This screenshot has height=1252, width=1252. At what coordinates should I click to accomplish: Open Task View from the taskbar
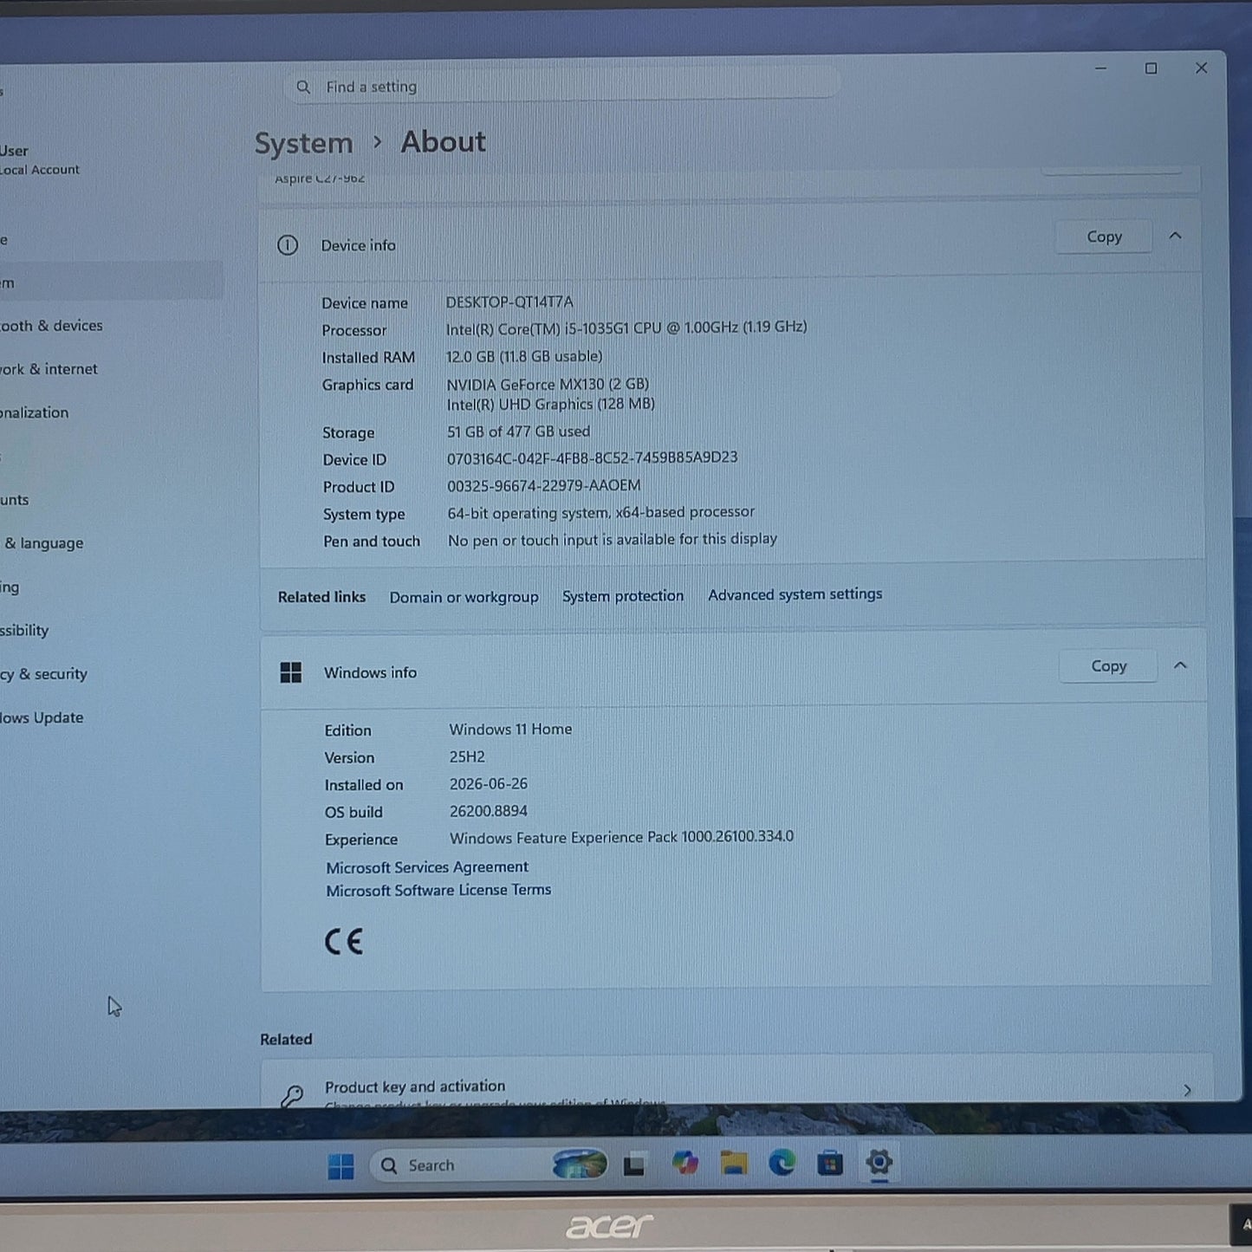pyautogui.click(x=634, y=1165)
